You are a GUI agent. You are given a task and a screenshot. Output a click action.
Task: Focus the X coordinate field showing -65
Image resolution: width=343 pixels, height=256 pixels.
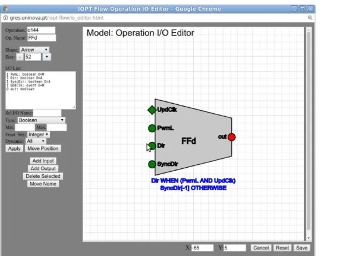(x=203, y=248)
